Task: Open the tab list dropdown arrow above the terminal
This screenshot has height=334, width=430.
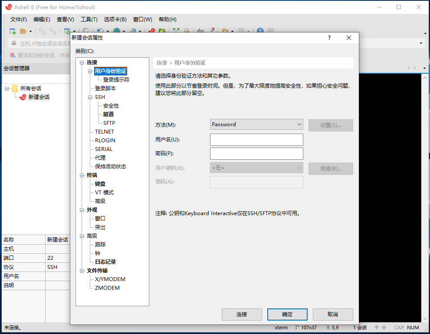Action: coord(424,68)
